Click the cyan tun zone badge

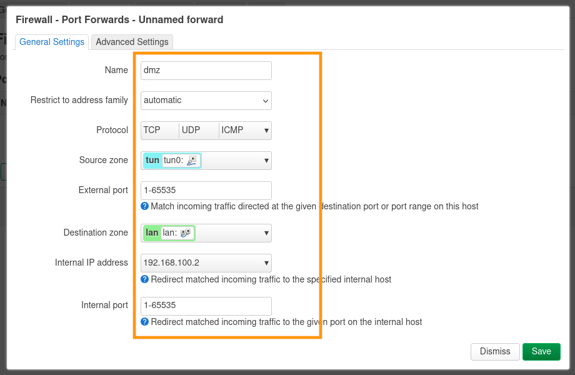[152, 161]
